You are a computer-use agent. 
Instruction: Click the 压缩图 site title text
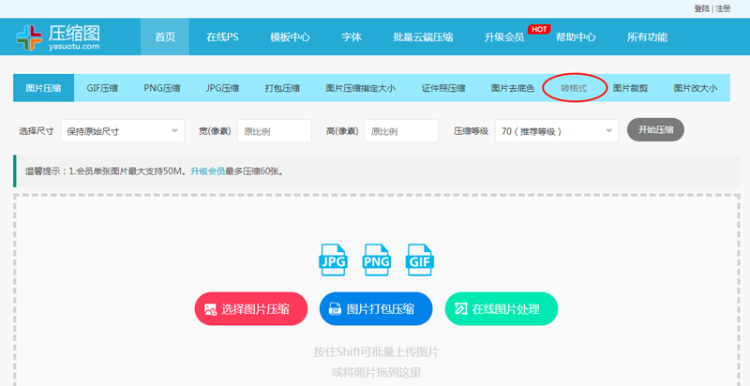point(74,33)
